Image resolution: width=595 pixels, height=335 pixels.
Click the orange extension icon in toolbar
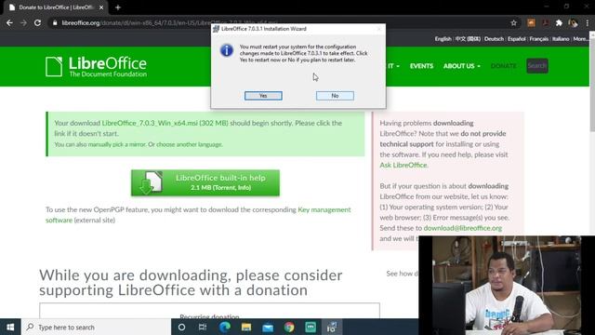click(531, 22)
